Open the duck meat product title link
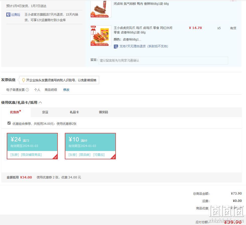The height and width of the screenshot is (225, 246). pyautogui.click(x=141, y=4)
